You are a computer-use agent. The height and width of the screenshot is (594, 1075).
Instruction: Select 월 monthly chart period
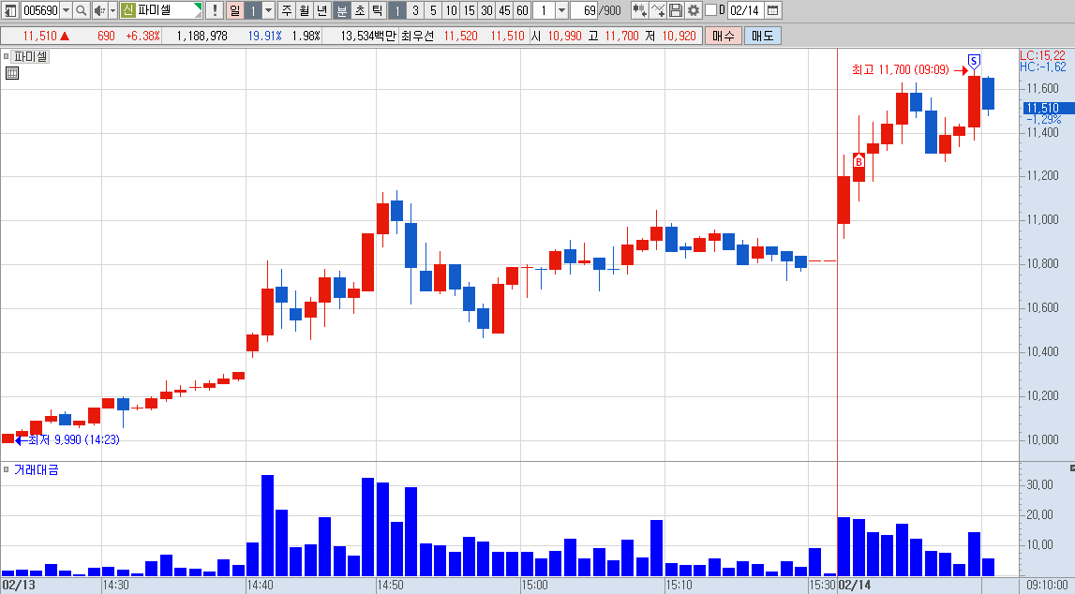point(305,10)
